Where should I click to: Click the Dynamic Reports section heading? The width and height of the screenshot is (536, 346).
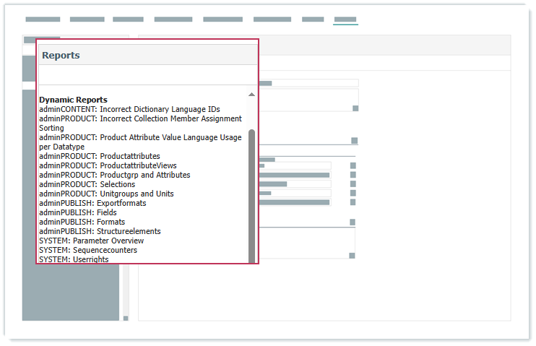pyautogui.click(x=73, y=100)
